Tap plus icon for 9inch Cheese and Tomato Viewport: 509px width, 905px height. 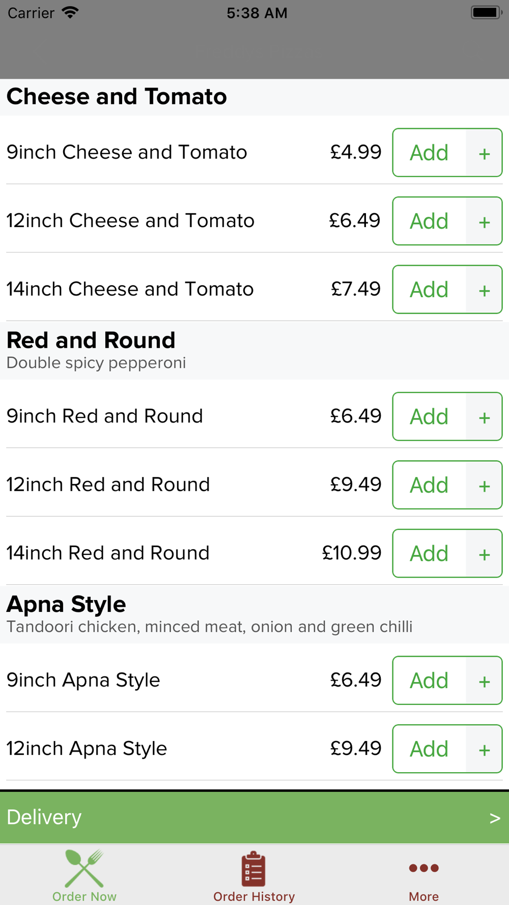tap(484, 153)
